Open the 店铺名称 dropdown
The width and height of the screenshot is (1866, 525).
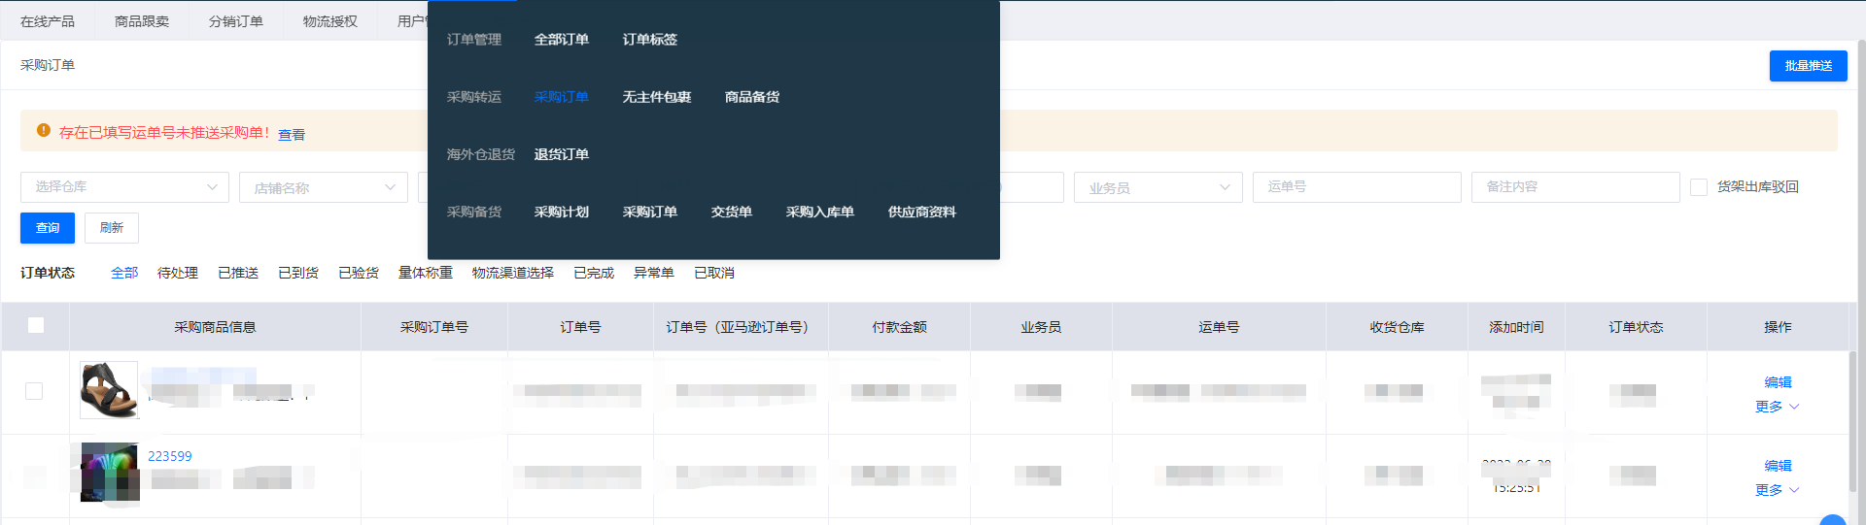[x=324, y=187]
